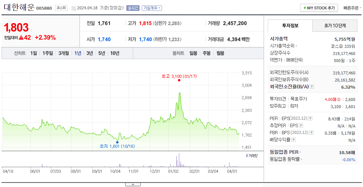This screenshot has height=187, width=363.
Task: Expand the 빠른주문 dropdown
Action: tap(352, 8)
